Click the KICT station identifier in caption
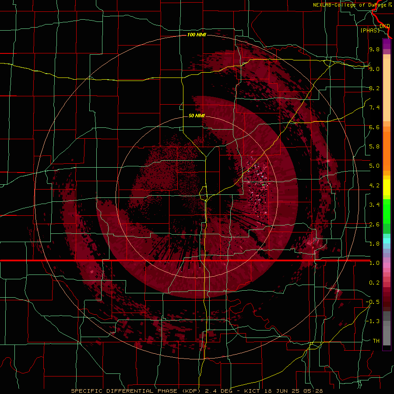Screen dimensions: 394x394 pos(253,391)
